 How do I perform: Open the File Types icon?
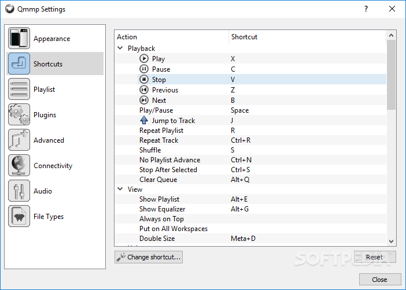[19, 216]
